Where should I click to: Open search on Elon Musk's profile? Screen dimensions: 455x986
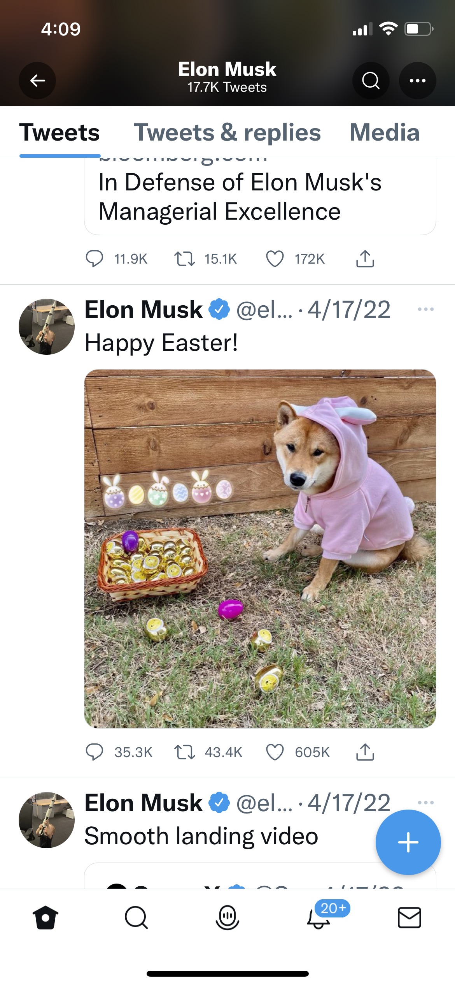tap(371, 81)
